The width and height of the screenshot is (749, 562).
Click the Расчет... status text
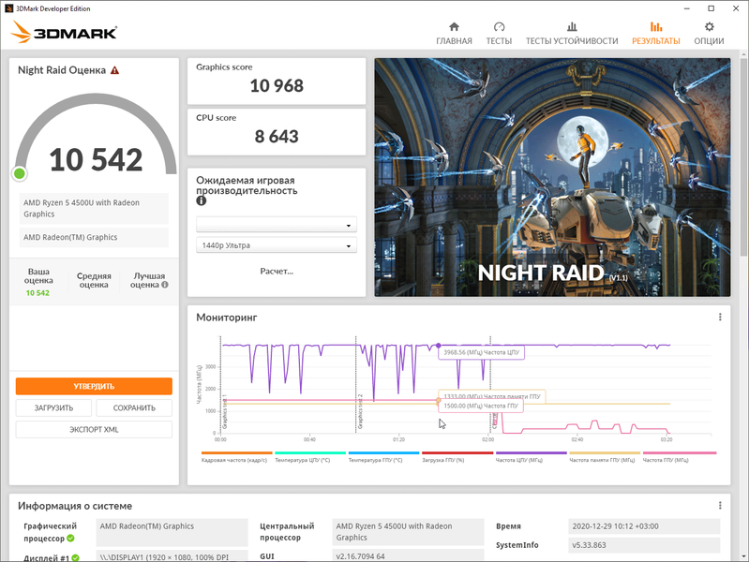point(277,272)
